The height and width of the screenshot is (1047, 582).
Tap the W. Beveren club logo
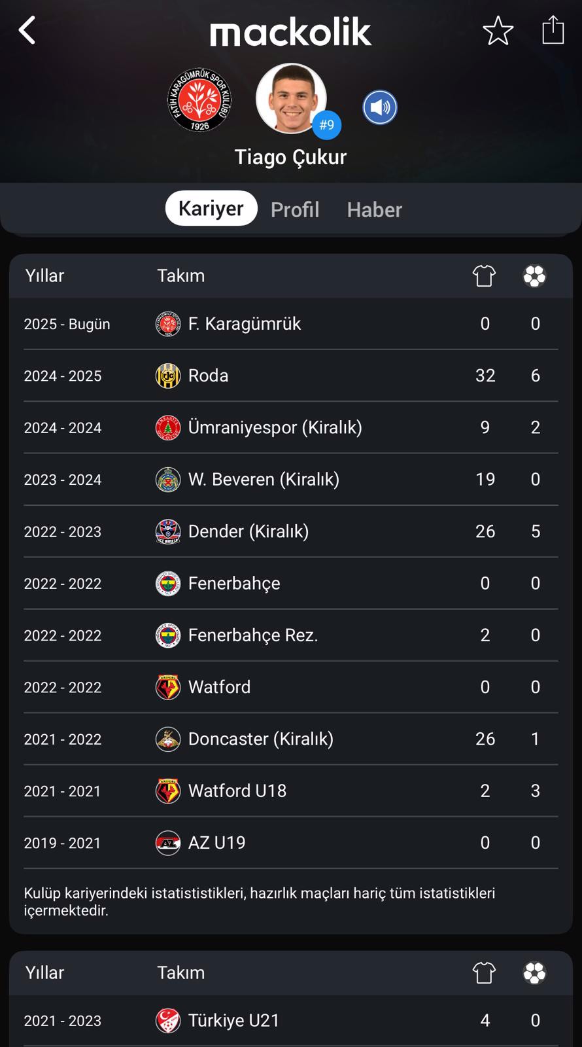(168, 480)
